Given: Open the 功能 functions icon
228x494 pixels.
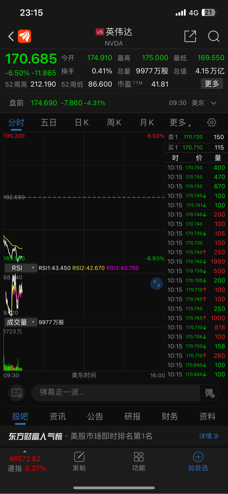Looking at the screenshot, I should (139, 461).
